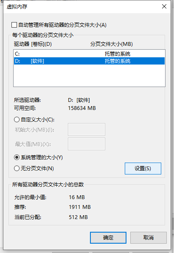Image resolution: width=174 pixels, height=253 pixels.
Task: Click the recommended 1911 MB value
Action: click(x=80, y=207)
